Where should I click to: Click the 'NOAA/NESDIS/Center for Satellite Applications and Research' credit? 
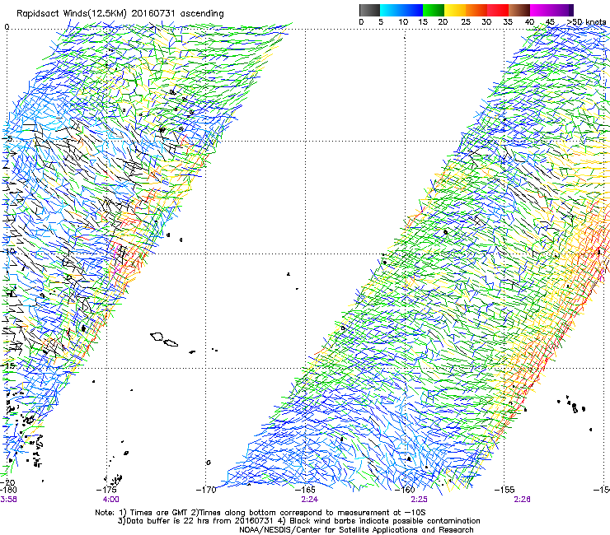356,530
